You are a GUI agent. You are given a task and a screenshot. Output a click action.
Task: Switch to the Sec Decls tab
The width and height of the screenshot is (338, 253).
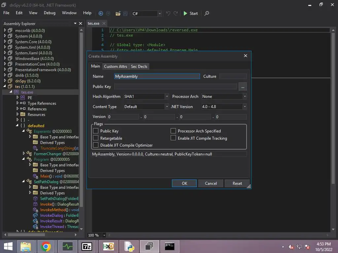pyautogui.click(x=139, y=67)
